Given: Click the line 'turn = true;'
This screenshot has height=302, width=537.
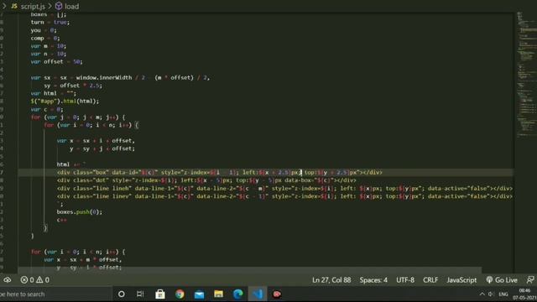Looking at the screenshot, I should [x=50, y=23].
